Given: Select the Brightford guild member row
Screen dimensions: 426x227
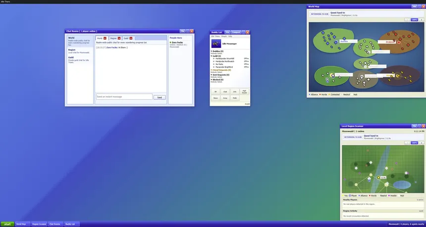Looking at the screenshot, I should pos(230,67).
